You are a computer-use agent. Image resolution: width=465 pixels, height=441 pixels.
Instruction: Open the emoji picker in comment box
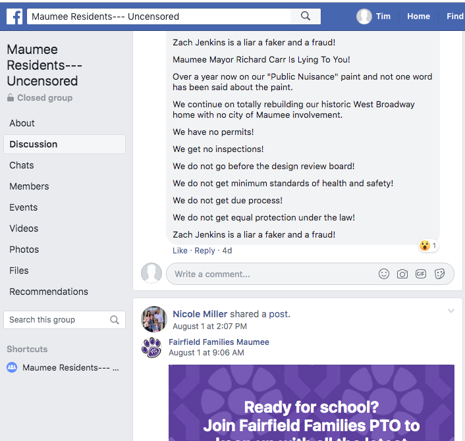(x=384, y=274)
